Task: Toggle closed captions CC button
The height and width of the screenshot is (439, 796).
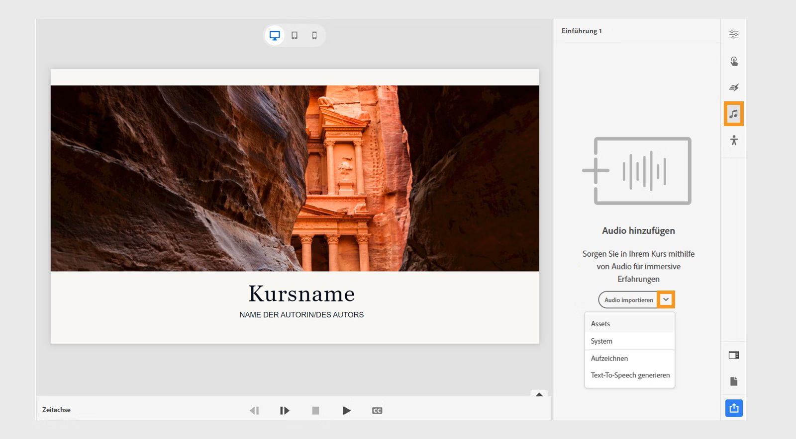Action: [377, 410]
